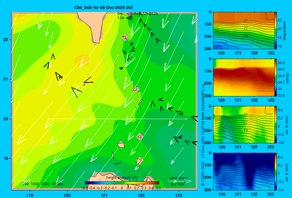Click the 'height anomaly (m)' label
Screen dimensions: 292x198
(x=122, y=178)
